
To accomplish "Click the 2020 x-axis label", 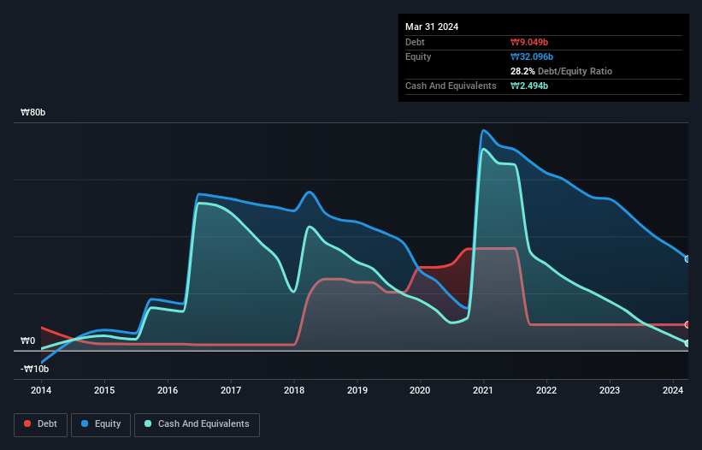I will coord(420,390).
